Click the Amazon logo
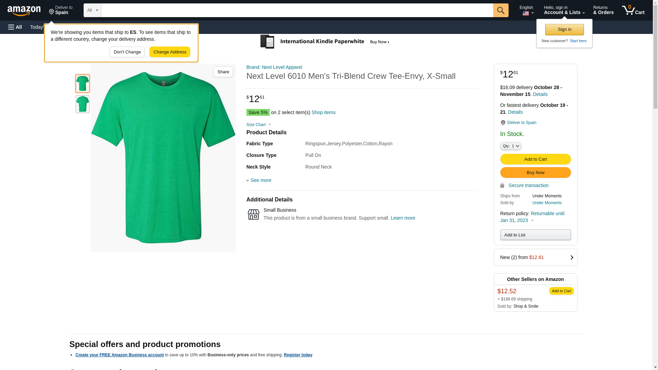Image resolution: width=658 pixels, height=370 pixels. [x=24, y=11]
